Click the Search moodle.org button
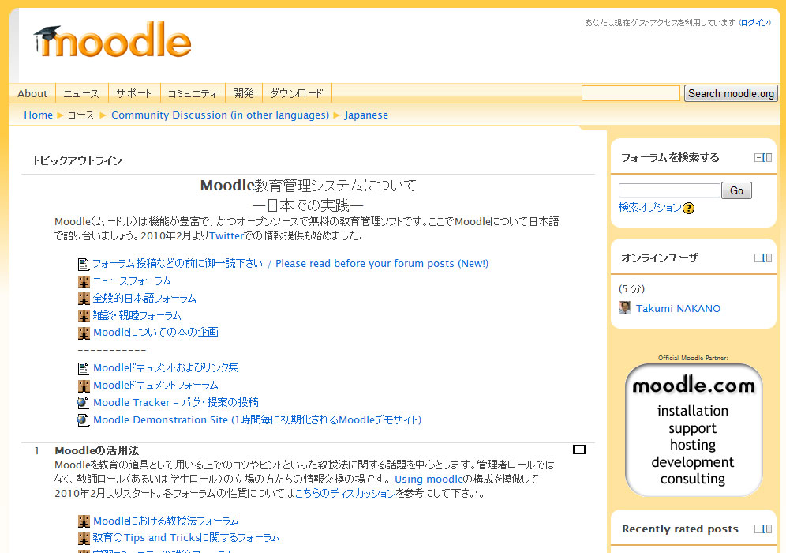The image size is (786, 553). (x=731, y=93)
